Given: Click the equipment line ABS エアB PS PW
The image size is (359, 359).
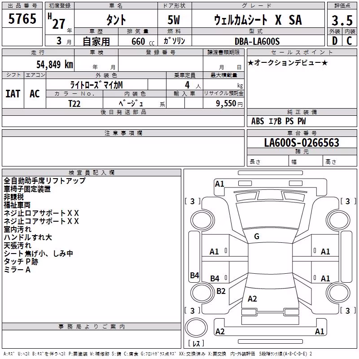Looking at the screenshot, I should pos(278,121).
